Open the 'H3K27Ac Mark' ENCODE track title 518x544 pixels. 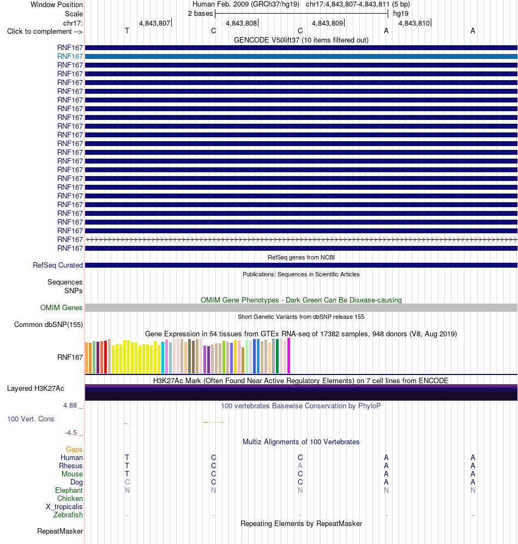coord(301,380)
